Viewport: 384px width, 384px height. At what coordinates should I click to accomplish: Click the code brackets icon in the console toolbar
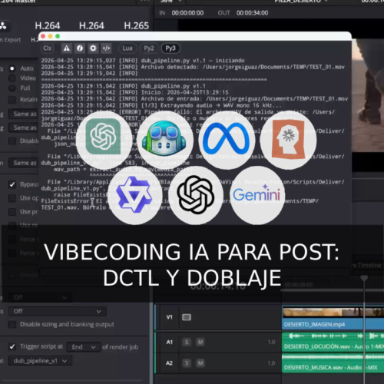coord(106,48)
